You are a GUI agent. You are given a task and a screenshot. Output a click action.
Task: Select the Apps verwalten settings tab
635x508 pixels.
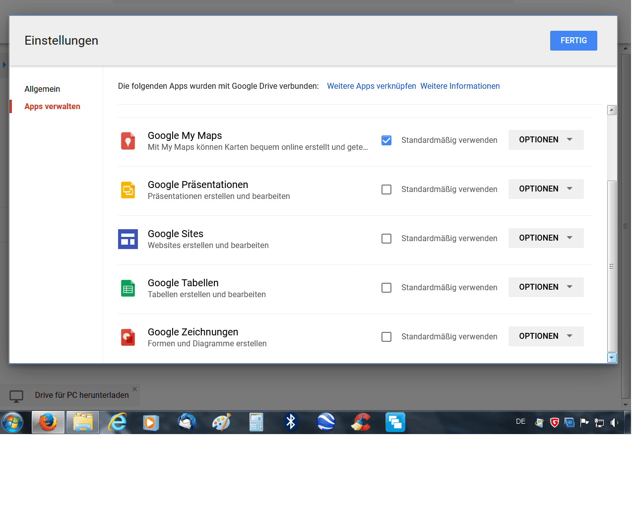click(x=52, y=107)
